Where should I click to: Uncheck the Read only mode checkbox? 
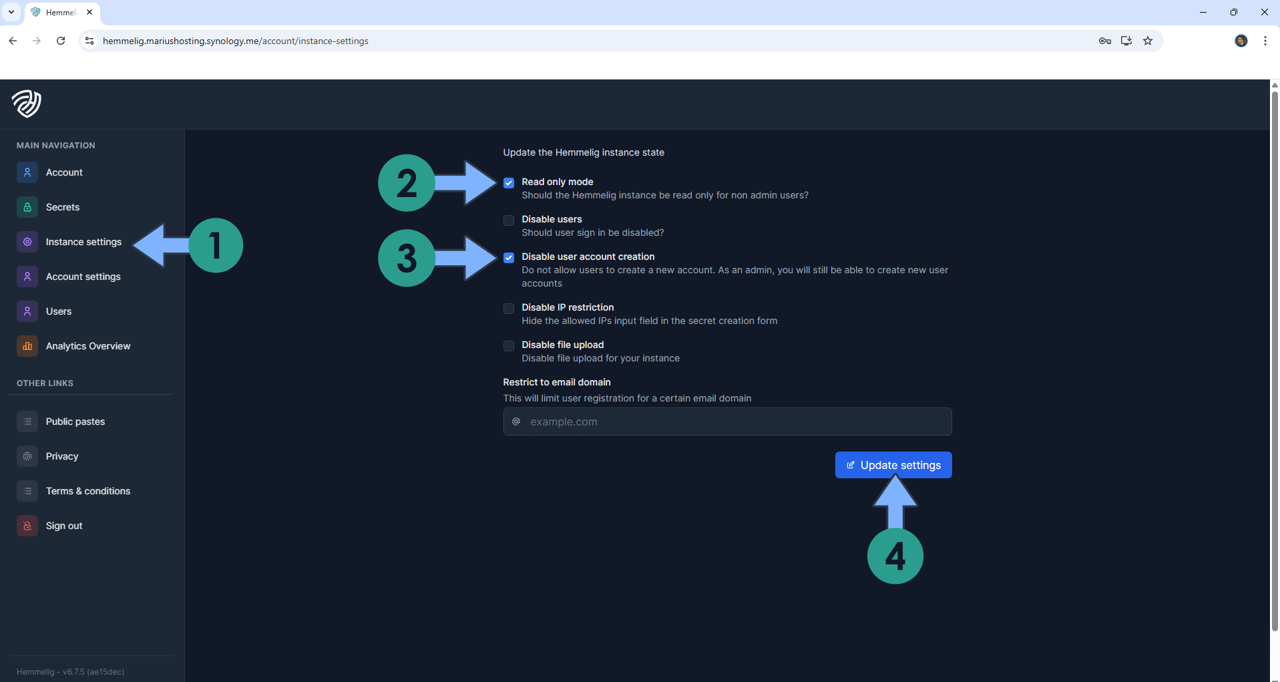pyautogui.click(x=509, y=182)
